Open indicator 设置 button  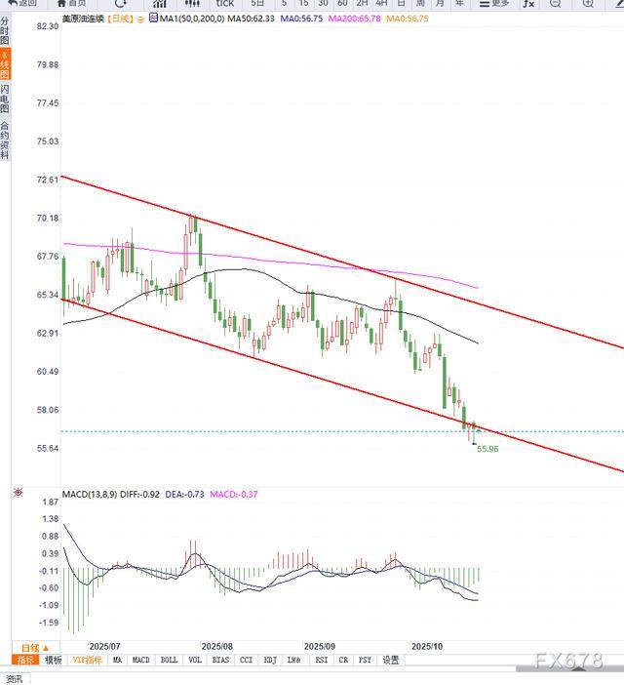[x=390, y=661]
